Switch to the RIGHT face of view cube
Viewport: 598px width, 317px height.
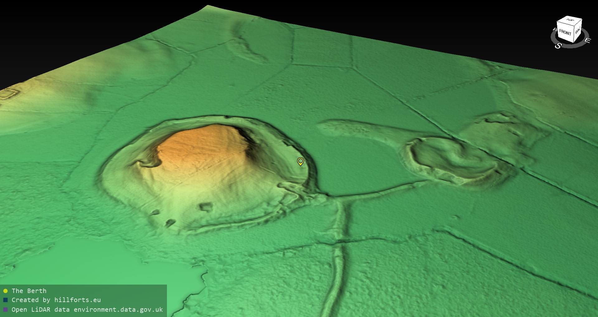pos(578,31)
